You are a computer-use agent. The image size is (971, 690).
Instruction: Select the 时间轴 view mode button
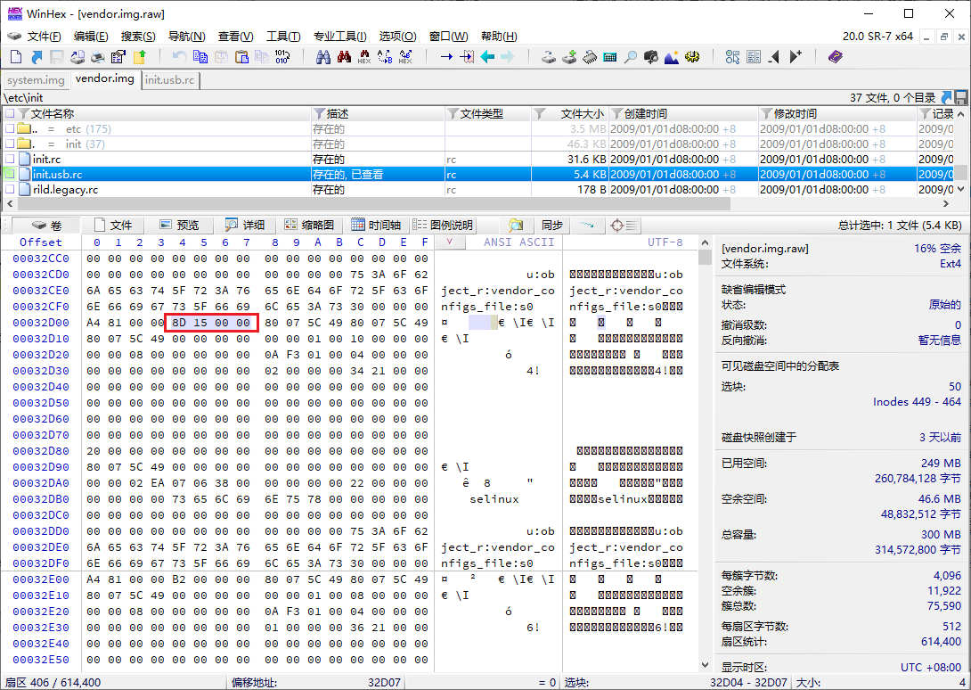tap(377, 225)
